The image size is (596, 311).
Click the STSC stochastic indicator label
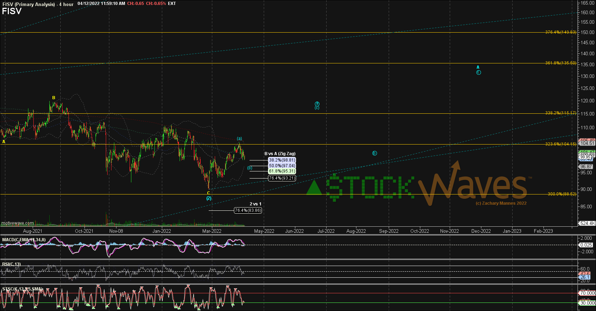(x=22, y=289)
